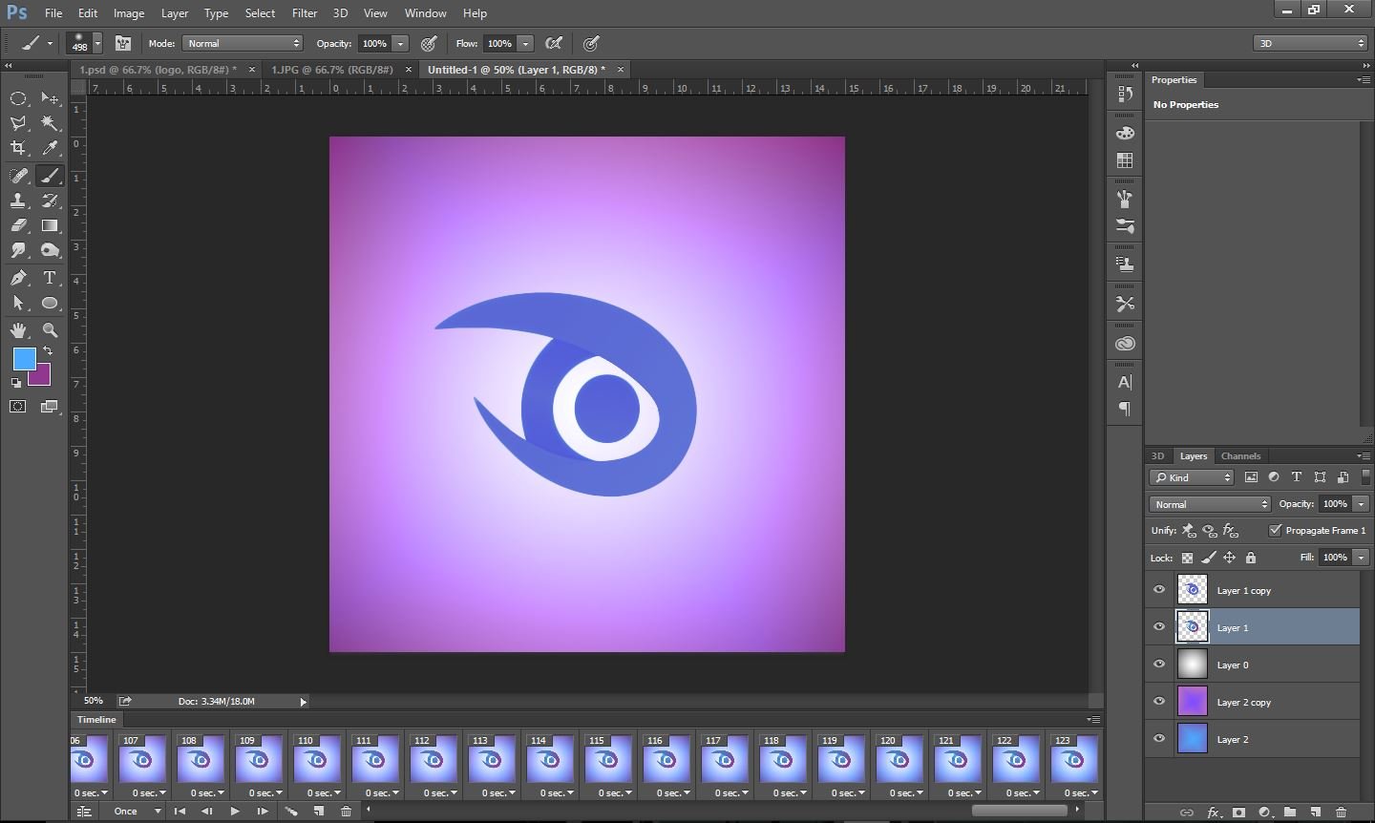Select the Healing Brush tool
This screenshot has width=1375, height=823.
tap(18, 176)
